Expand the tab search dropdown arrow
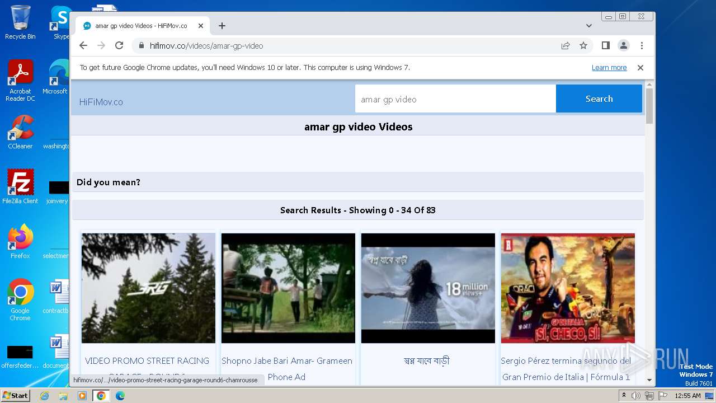 click(589, 26)
